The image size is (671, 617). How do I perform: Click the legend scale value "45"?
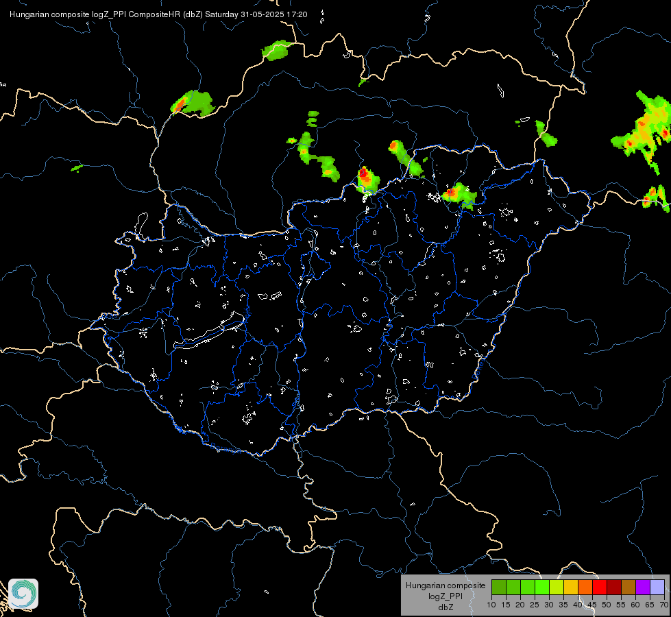pos(591,605)
